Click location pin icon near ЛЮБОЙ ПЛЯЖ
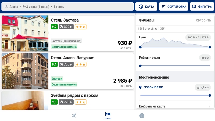This screenshot has height=121, width=215. click(140, 87)
